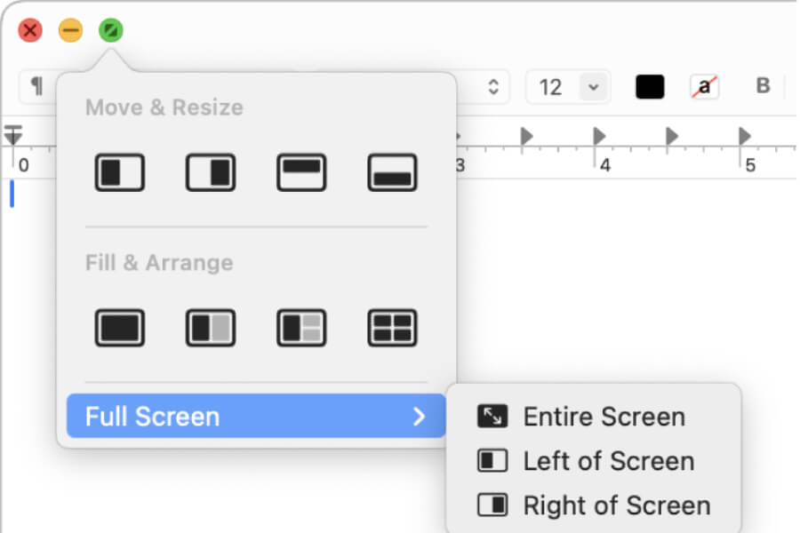Move window to bottom half of screen

tap(391, 172)
